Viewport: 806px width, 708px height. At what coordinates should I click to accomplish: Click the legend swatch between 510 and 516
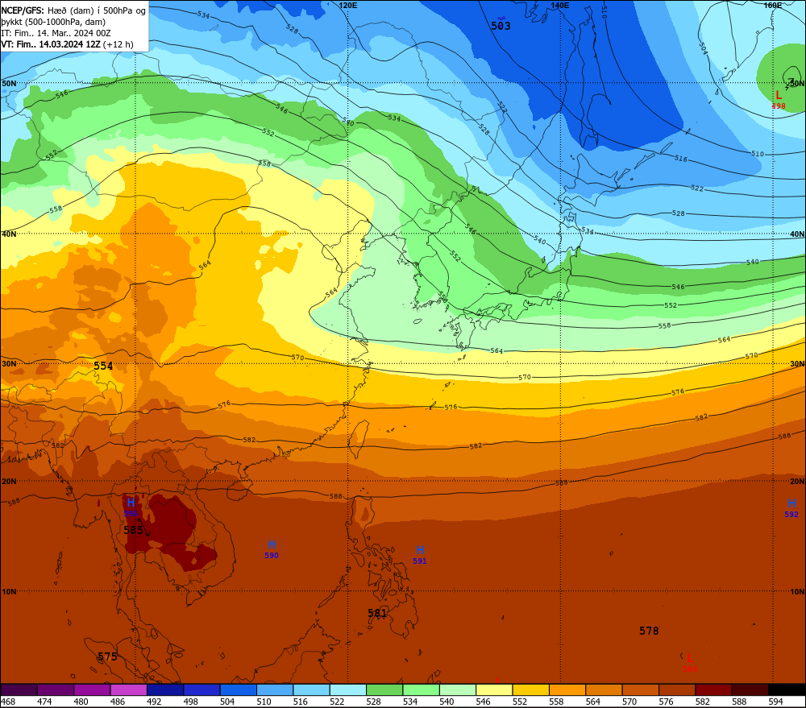[x=275, y=689]
